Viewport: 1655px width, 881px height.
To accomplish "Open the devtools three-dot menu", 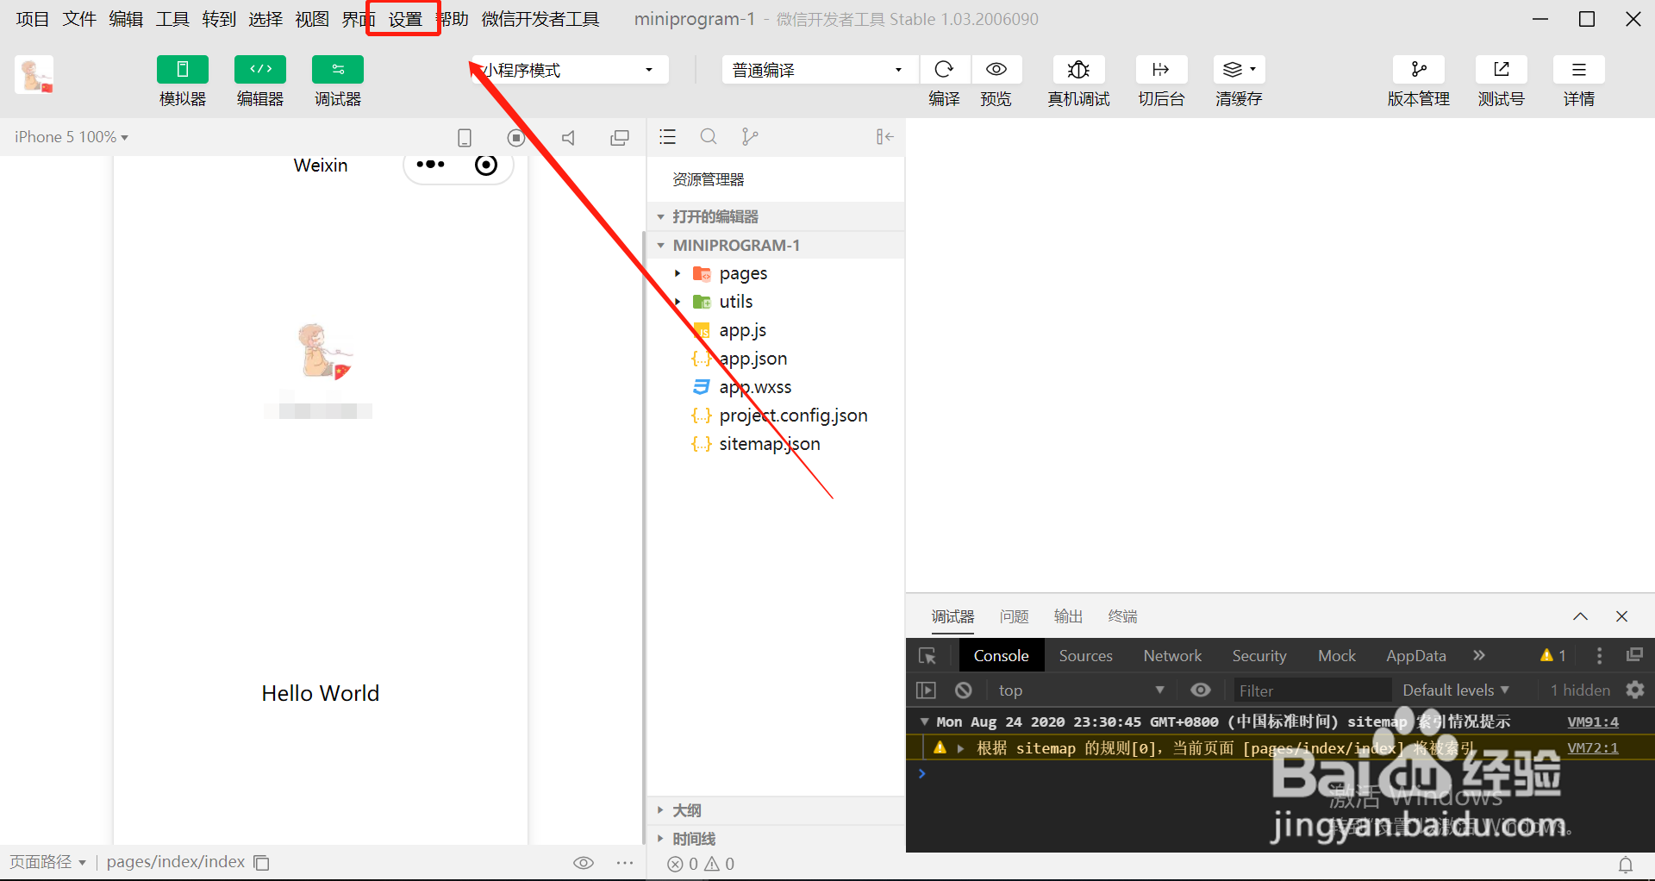I will [x=1600, y=656].
